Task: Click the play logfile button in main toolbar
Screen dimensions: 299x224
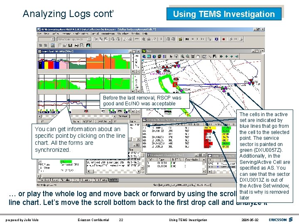Action: coord(198,39)
